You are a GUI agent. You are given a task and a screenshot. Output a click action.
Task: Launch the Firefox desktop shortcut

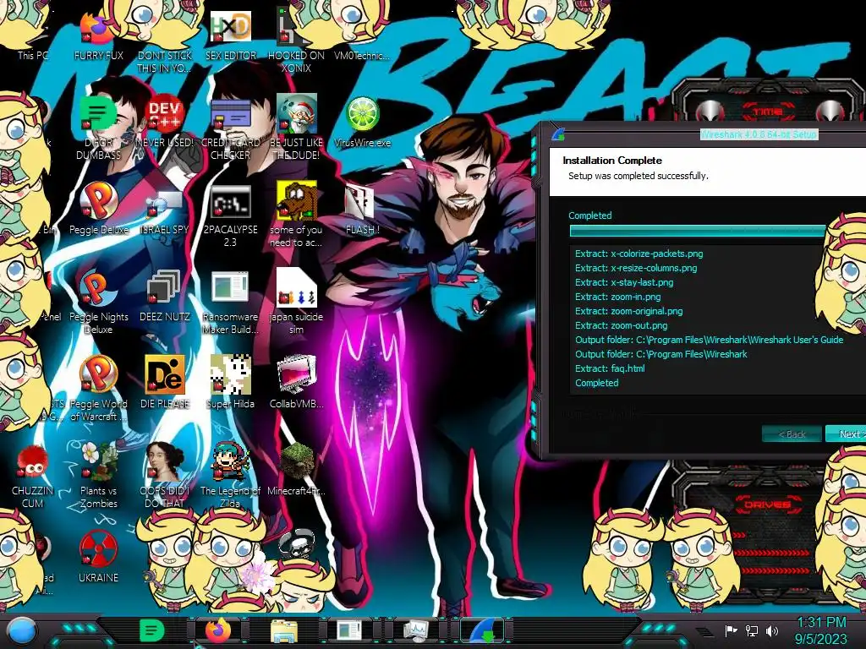coord(98,37)
